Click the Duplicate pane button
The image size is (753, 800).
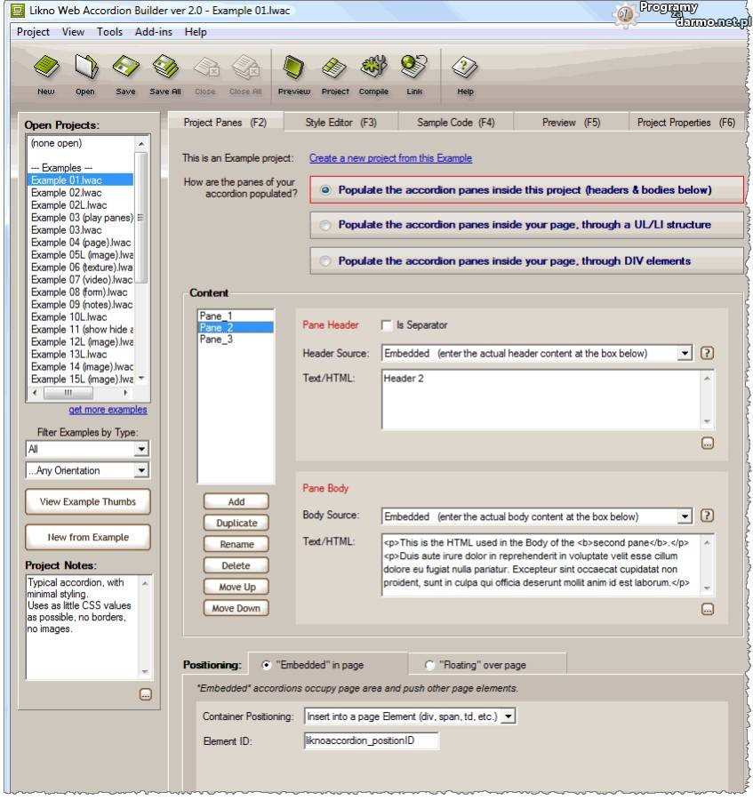coord(236,523)
